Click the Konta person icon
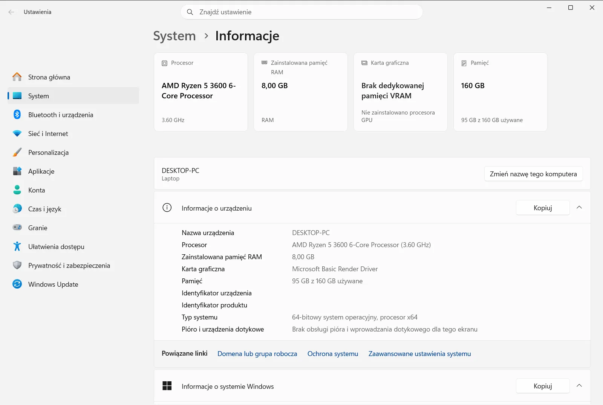The width and height of the screenshot is (603, 405). (17, 190)
